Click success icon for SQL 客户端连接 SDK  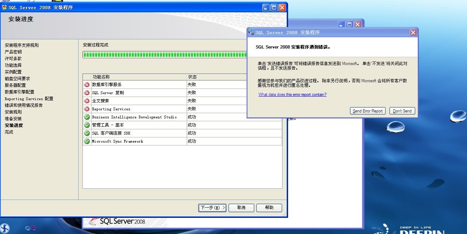[x=87, y=133]
